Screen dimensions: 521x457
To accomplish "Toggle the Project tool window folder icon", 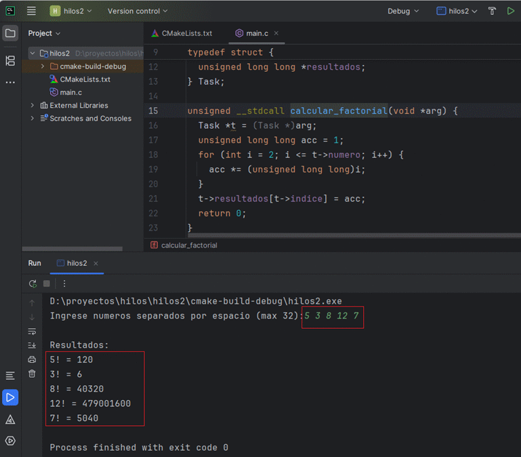I will [x=10, y=33].
